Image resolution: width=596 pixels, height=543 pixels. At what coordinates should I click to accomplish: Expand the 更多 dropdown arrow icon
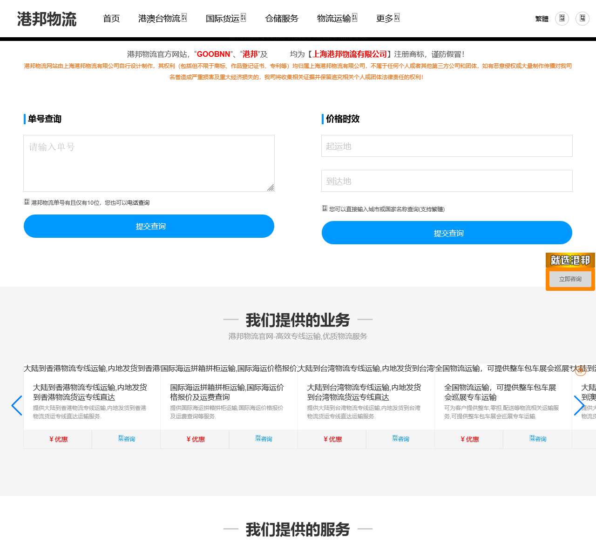click(x=397, y=18)
